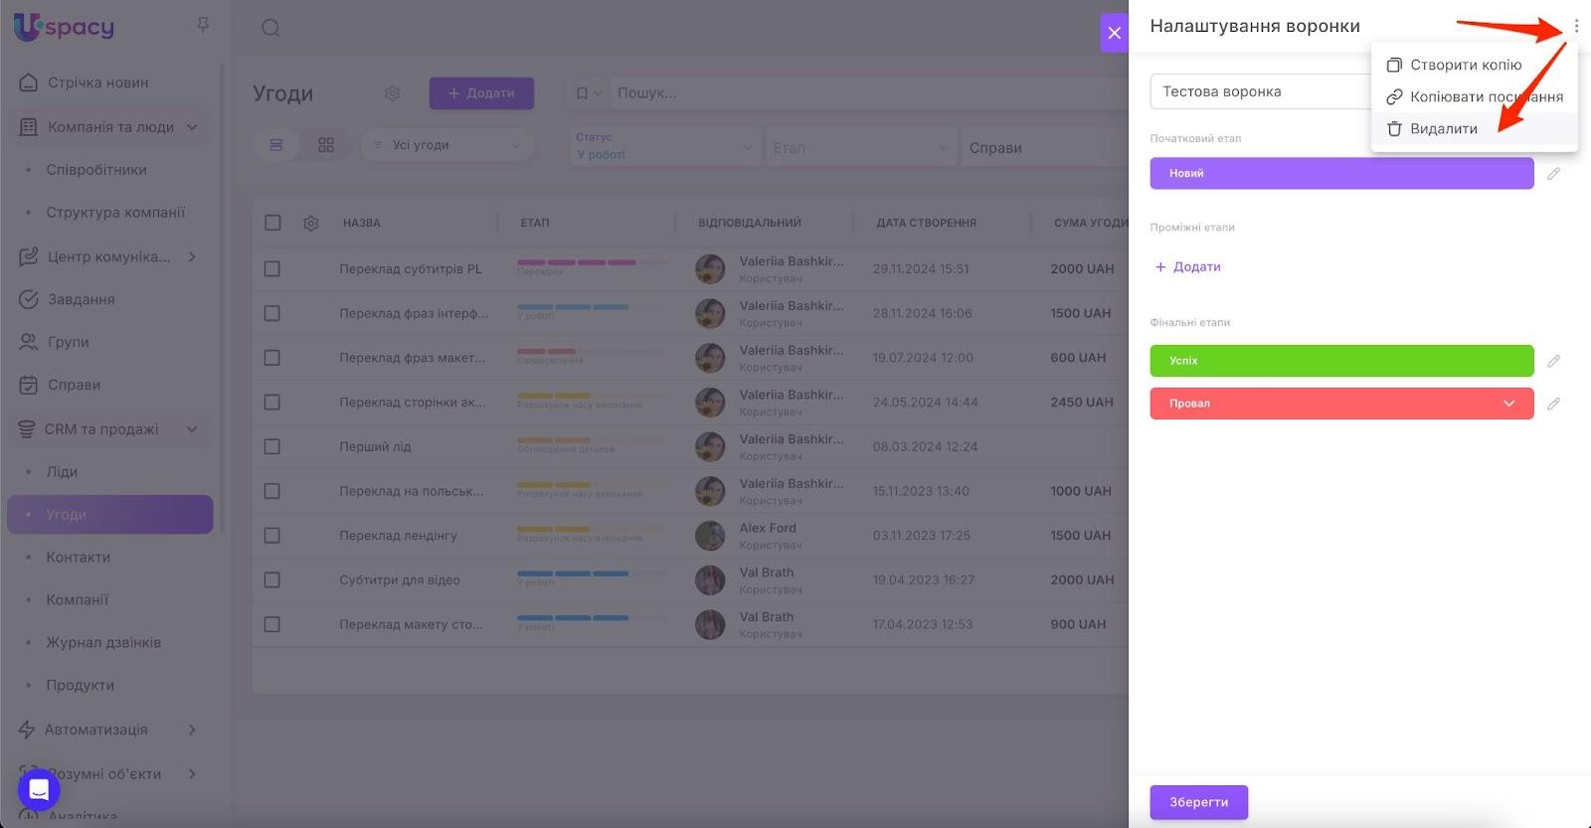This screenshot has height=828, width=1591.
Task: Click stage progress for Переклад субтитрів PL
Action: tap(592, 263)
